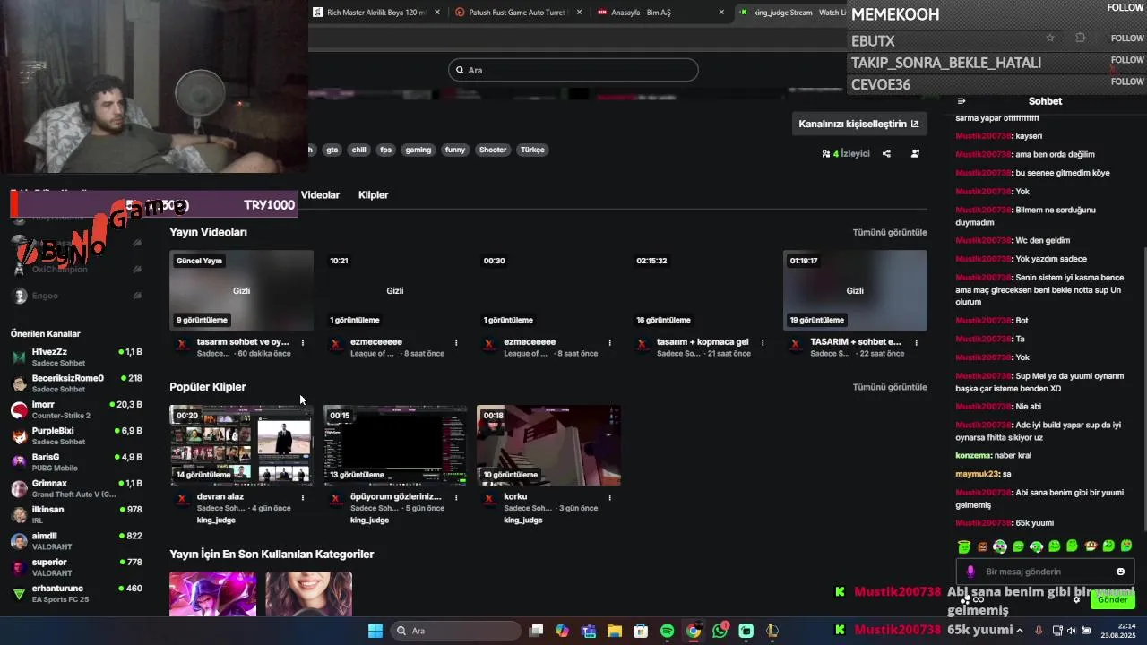Click the 'ezmeceeeee' 10:21 video title
Image resolution: width=1147 pixels, height=645 pixels.
(376, 342)
